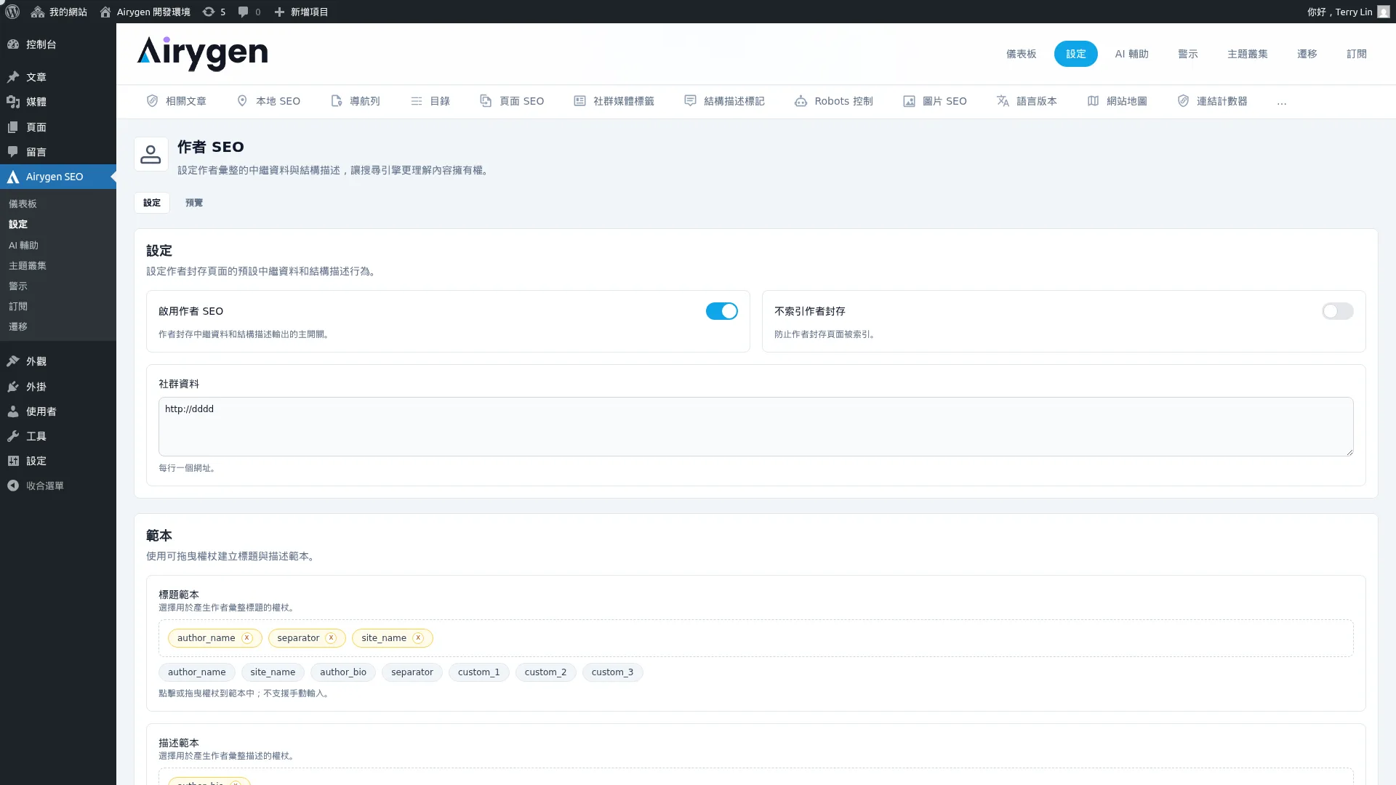Go to 目錄 table of contents tab
This screenshot has width=1396, height=785.
430,101
